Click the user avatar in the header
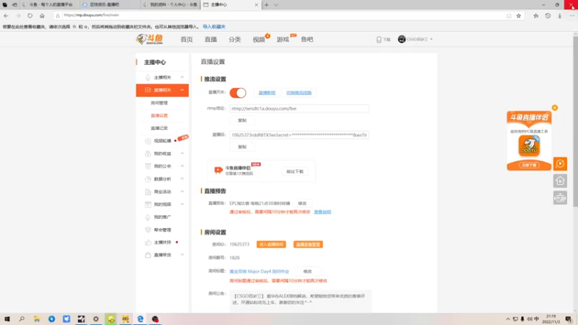Screen dimensions: 578x325 (x=402, y=39)
